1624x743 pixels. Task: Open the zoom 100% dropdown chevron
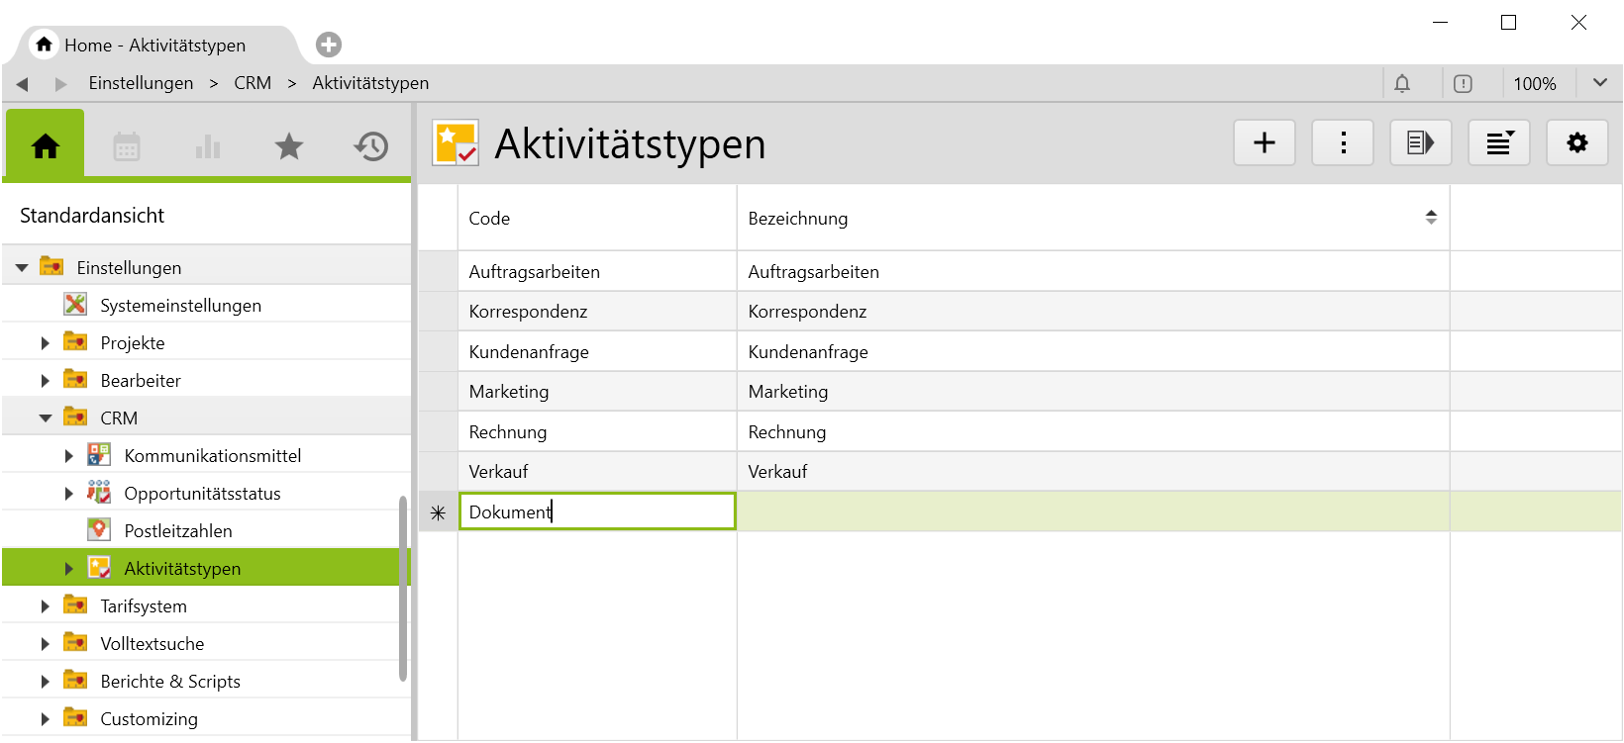coord(1599,83)
